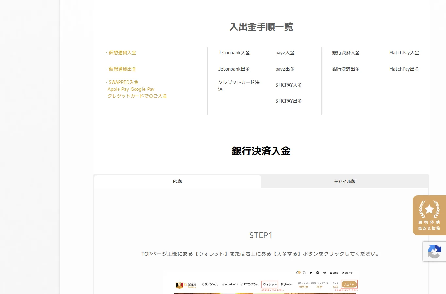446x294 pixels.
Task: Open the 勝利体験 見る＆投稿 floating badge
Action: pos(429,215)
